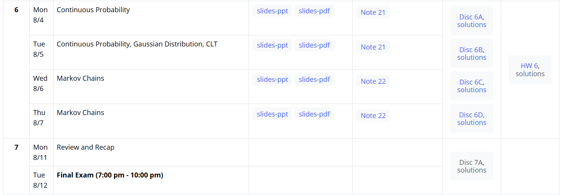Open slides-pdf for Wednesday 8/6 Markov Chains
Screen dimensions: 563x195
click(x=314, y=80)
